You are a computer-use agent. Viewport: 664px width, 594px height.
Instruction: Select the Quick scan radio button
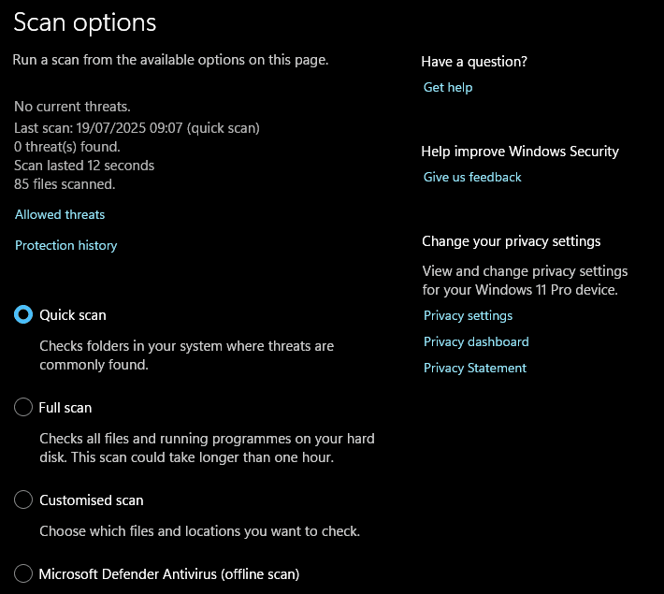click(23, 314)
